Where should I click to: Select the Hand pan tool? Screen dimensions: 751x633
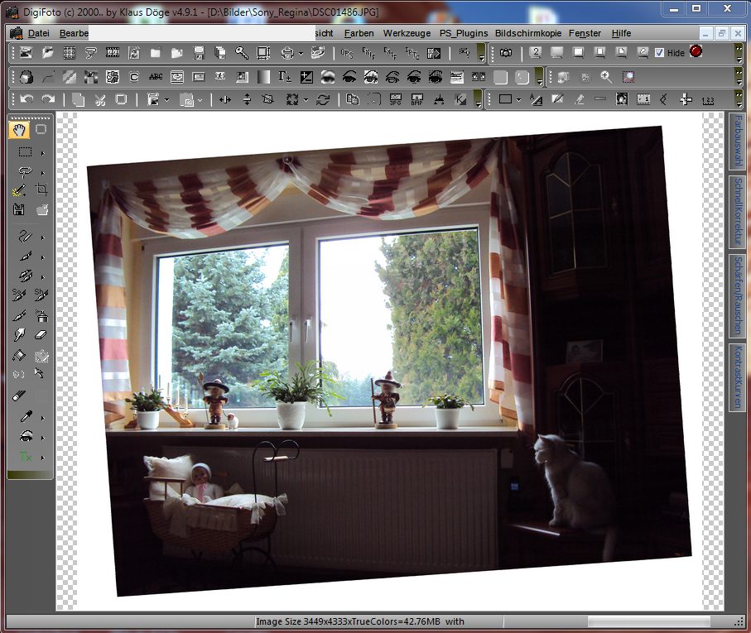pyautogui.click(x=20, y=129)
